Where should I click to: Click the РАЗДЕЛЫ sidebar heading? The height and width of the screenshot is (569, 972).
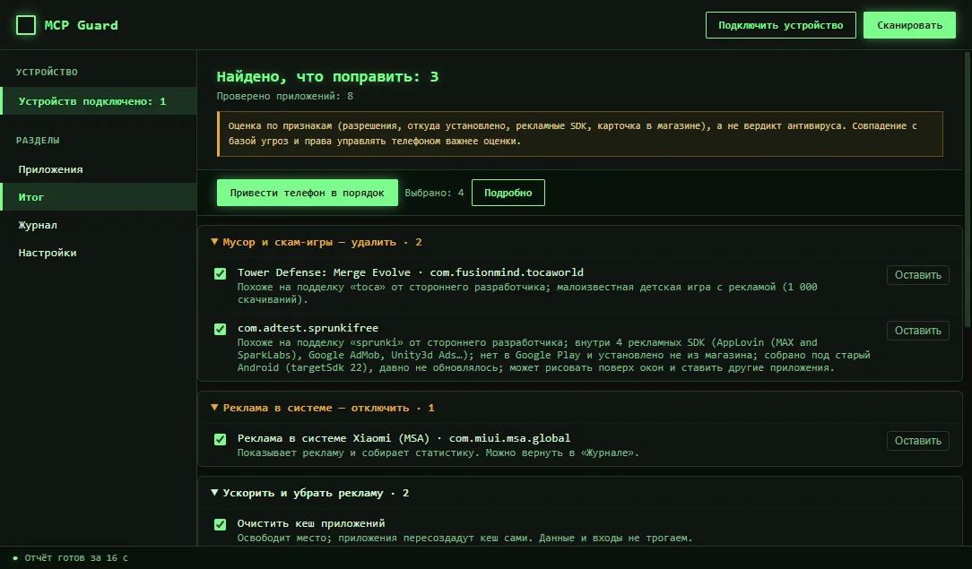tap(38, 141)
